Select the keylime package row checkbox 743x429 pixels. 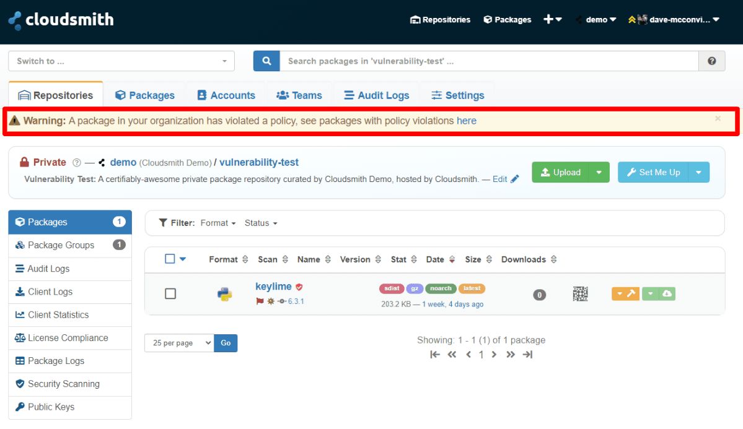[170, 293]
